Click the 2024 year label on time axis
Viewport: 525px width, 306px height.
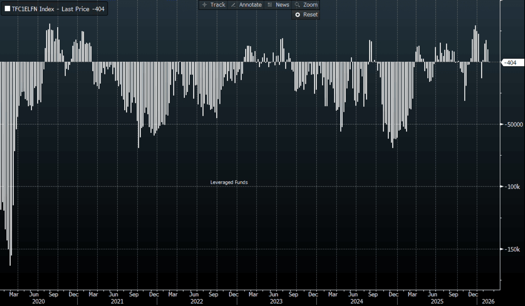(x=357, y=301)
